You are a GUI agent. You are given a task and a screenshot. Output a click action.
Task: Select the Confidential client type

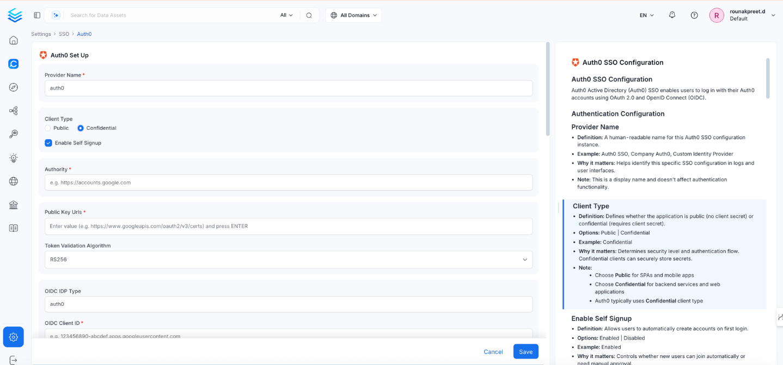click(81, 128)
